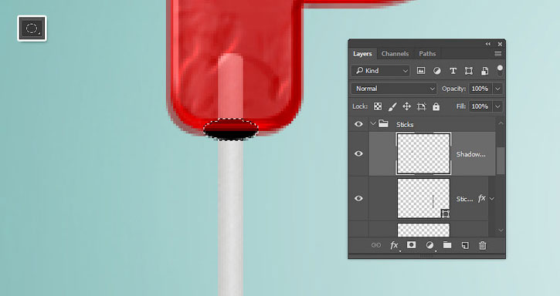Lock all padlock icon
560x296 pixels.
coord(436,106)
